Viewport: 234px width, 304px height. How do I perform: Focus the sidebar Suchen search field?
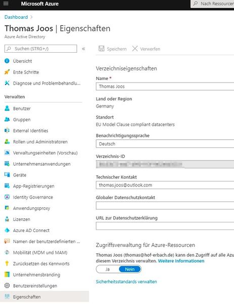point(40,49)
